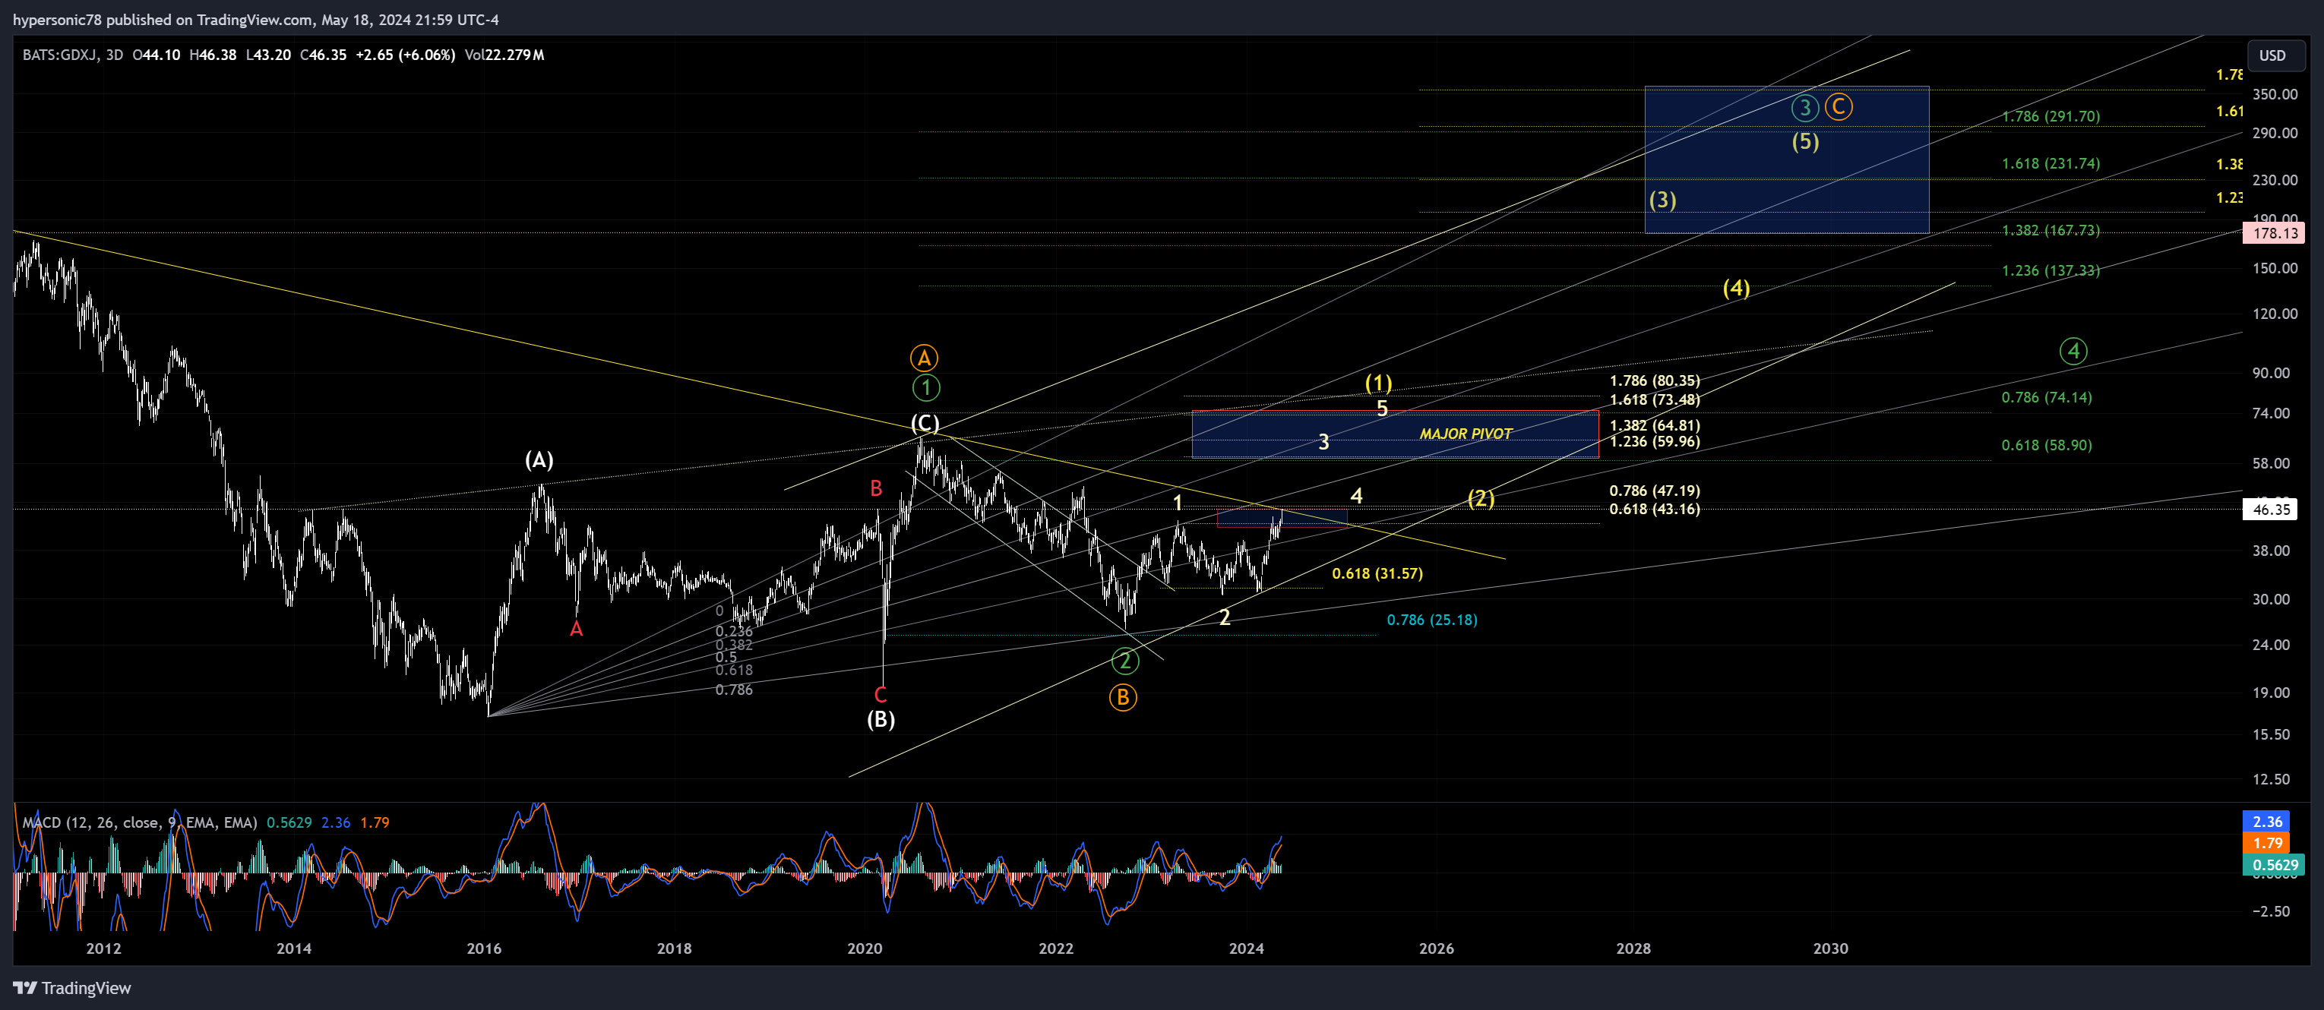Select the circled green 1 wave marker
Viewport: 2324px width, 1010px height.
click(x=925, y=388)
